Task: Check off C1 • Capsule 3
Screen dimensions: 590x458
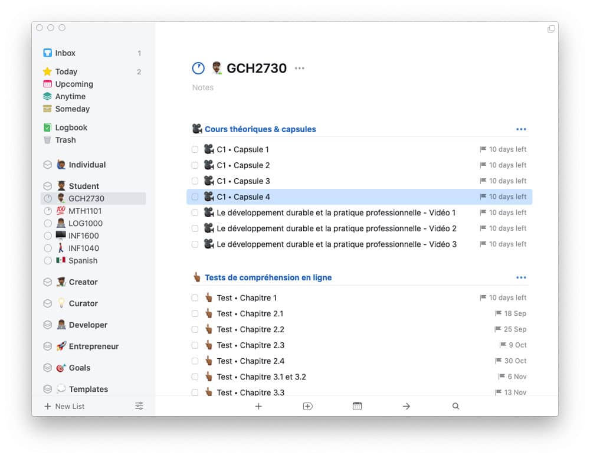Action: [x=195, y=181]
